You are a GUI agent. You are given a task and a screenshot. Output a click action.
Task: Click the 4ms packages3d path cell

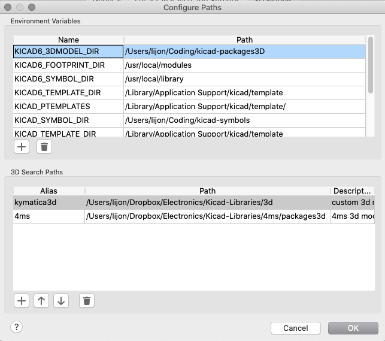tap(207, 216)
